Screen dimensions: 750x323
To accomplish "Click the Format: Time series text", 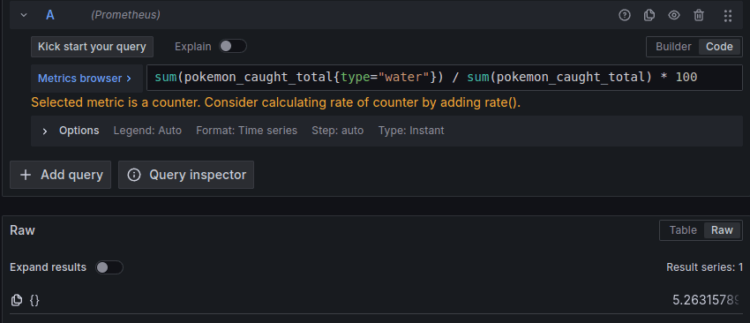I will click(x=246, y=131).
